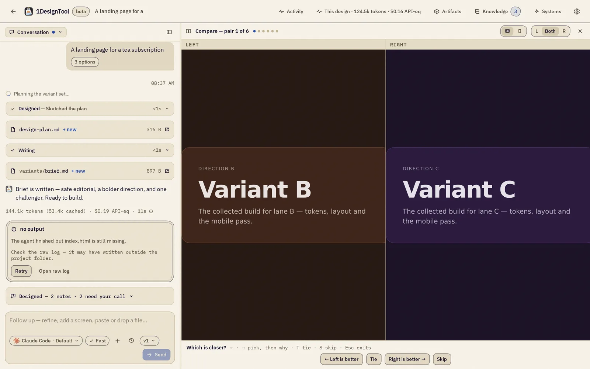590x369 pixels.
Task: Focus the Follow up input field
Action: coord(90,321)
